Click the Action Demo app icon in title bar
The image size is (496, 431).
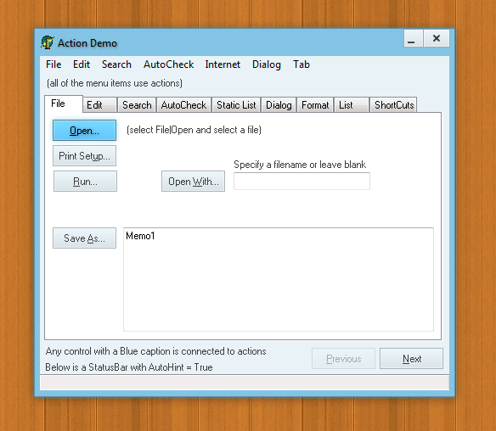pyautogui.click(x=48, y=42)
